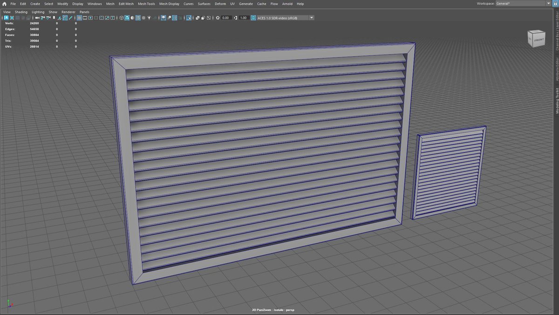Open the Deform menu
The image size is (559, 315).
coord(220,4)
